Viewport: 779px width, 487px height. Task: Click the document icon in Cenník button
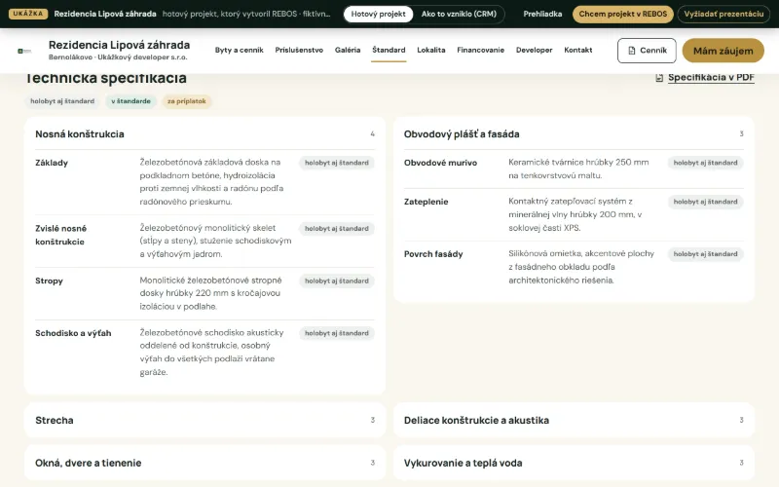631,51
